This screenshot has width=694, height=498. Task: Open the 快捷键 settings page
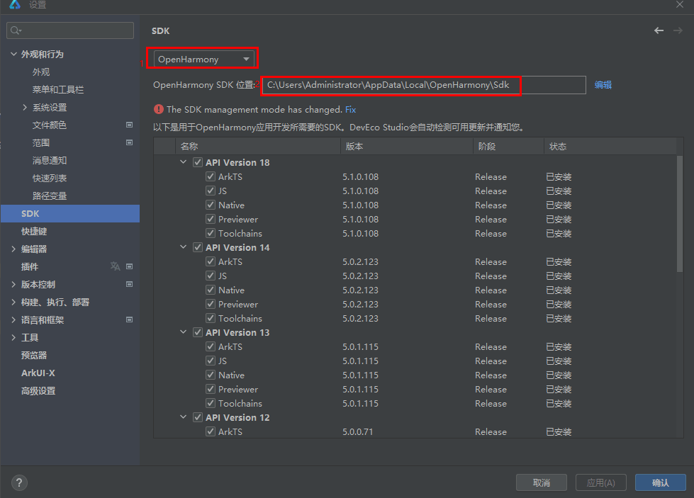pyautogui.click(x=34, y=231)
